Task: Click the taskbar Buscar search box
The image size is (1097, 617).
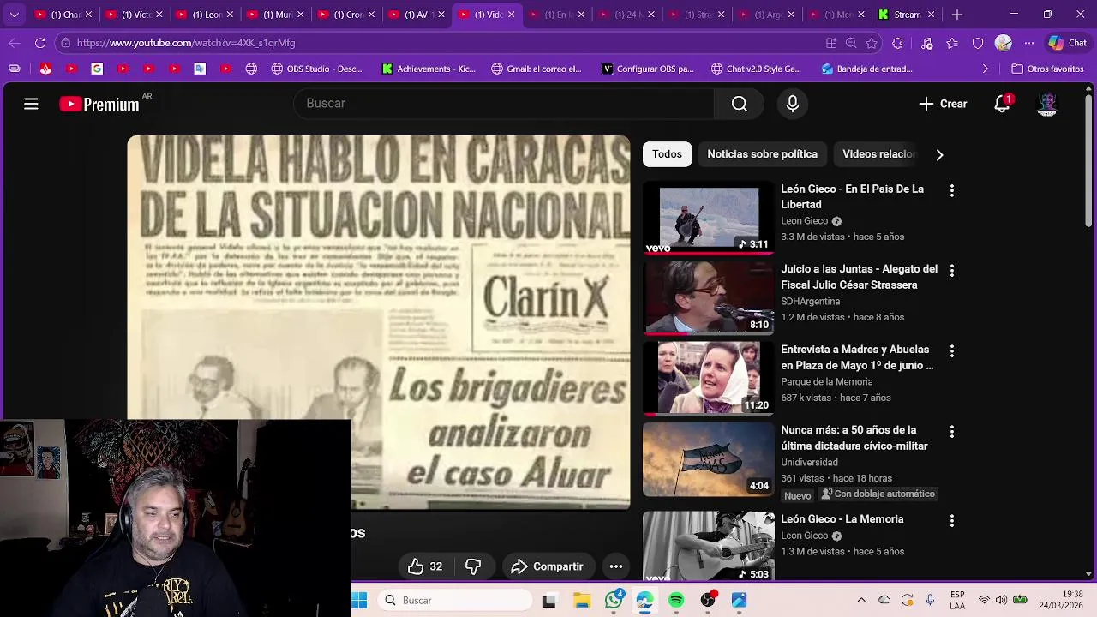Action: [x=455, y=601]
